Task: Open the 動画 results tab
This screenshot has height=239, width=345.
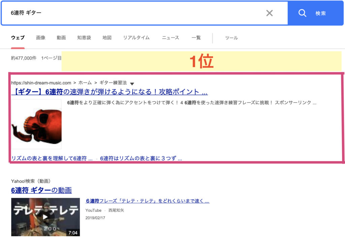Action: click(61, 38)
